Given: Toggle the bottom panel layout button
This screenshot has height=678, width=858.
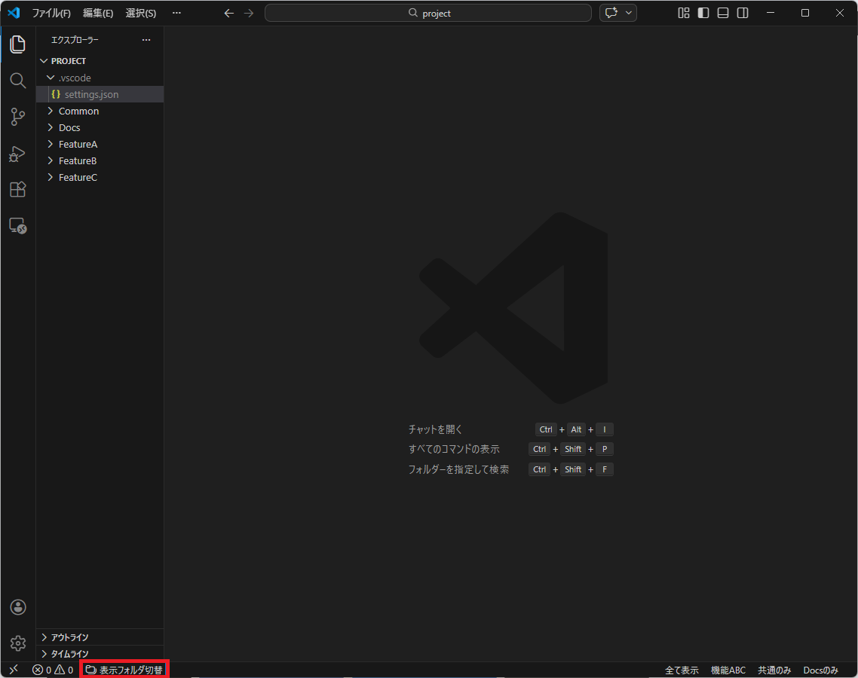Looking at the screenshot, I should tap(723, 13).
